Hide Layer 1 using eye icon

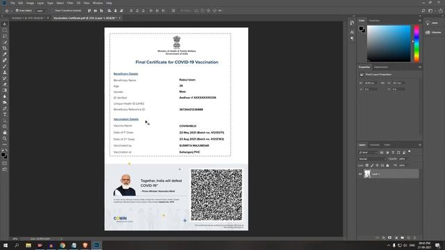pos(360,174)
